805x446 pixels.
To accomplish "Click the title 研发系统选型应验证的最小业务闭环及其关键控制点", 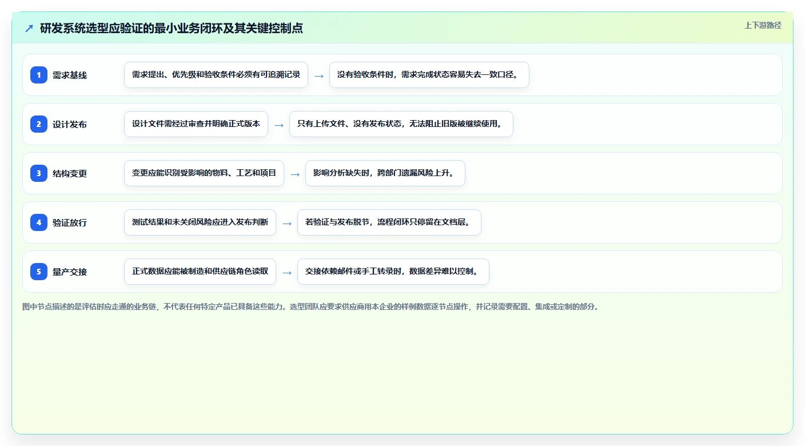I will 172,28.
